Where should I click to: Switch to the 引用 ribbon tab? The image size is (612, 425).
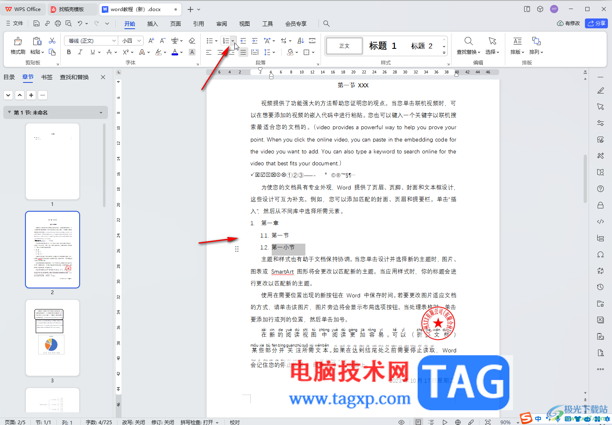click(x=199, y=24)
